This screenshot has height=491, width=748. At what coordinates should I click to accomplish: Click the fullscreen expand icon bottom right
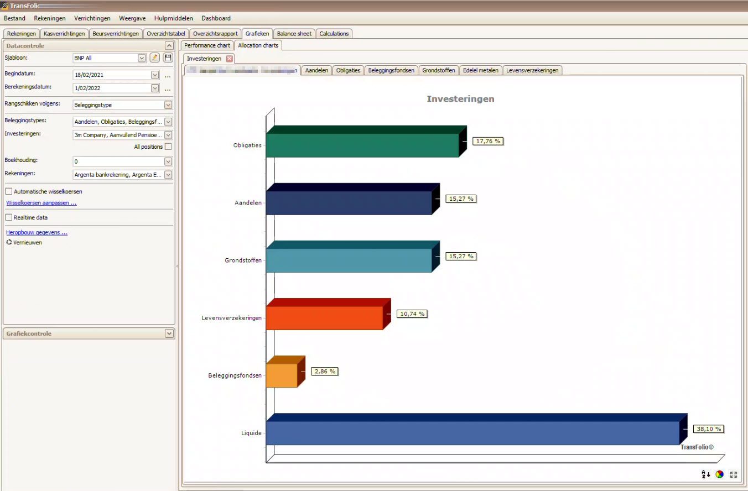[733, 474]
